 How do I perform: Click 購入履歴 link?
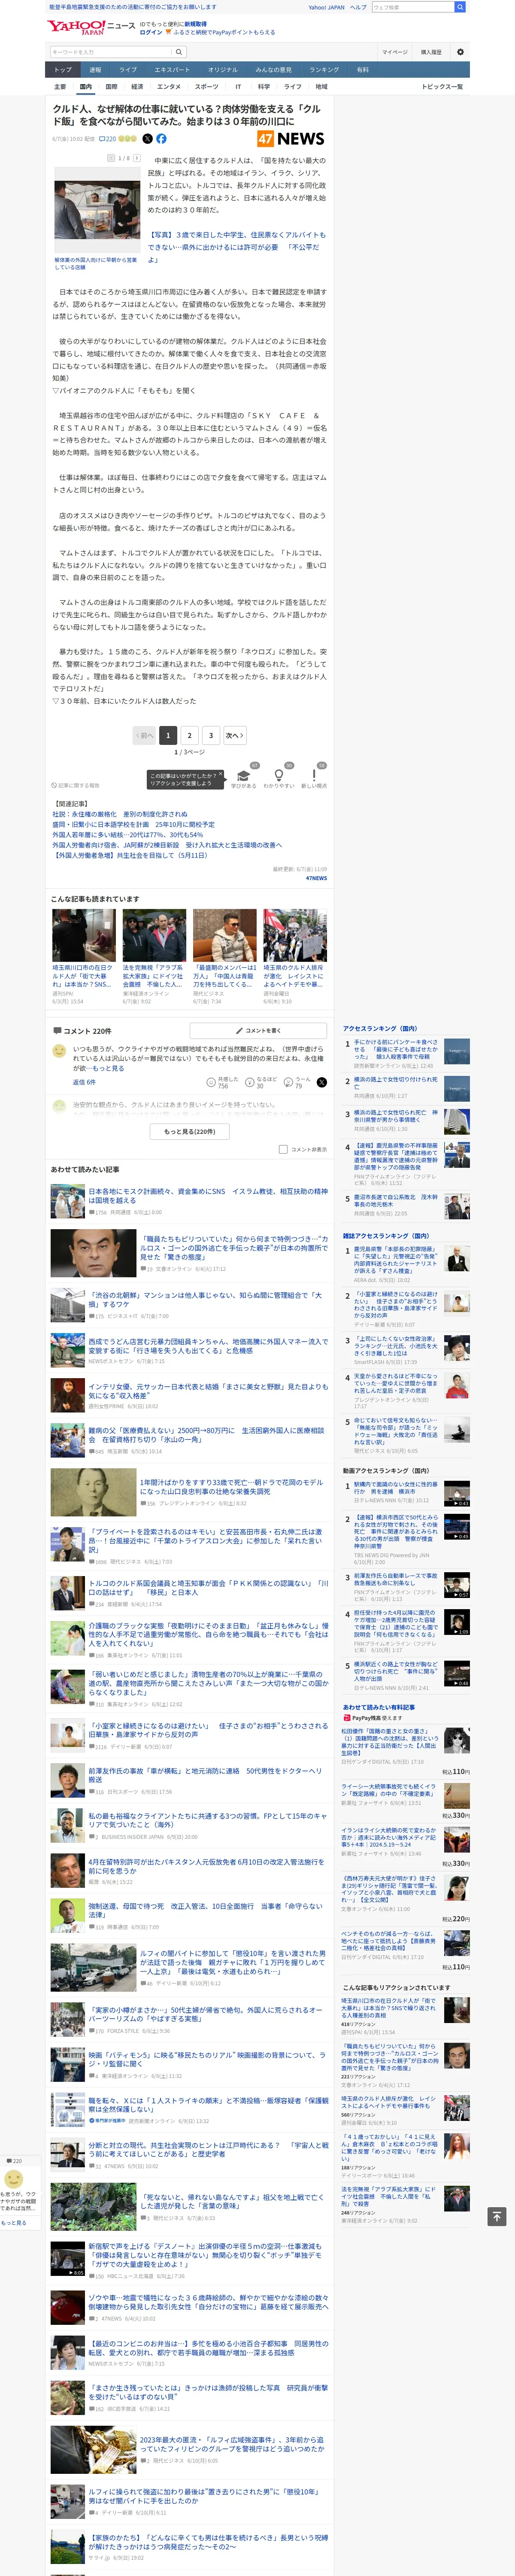(431, 52)
